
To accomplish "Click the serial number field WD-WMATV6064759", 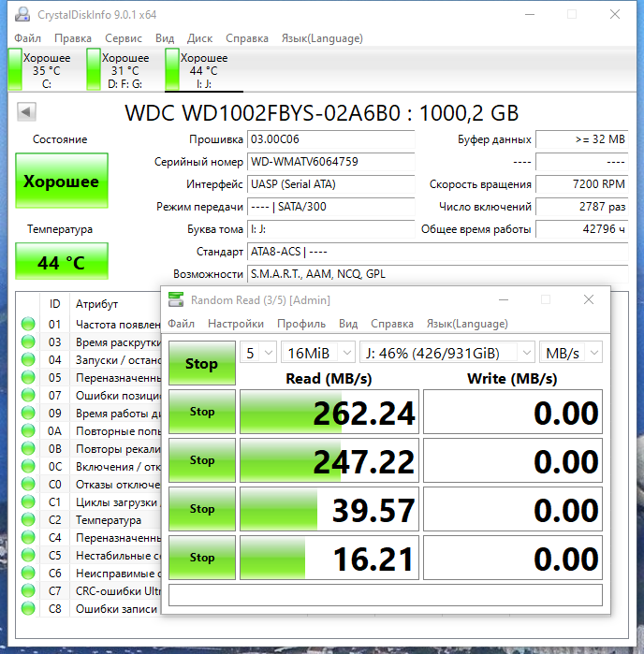I will [x=331, y=162].
